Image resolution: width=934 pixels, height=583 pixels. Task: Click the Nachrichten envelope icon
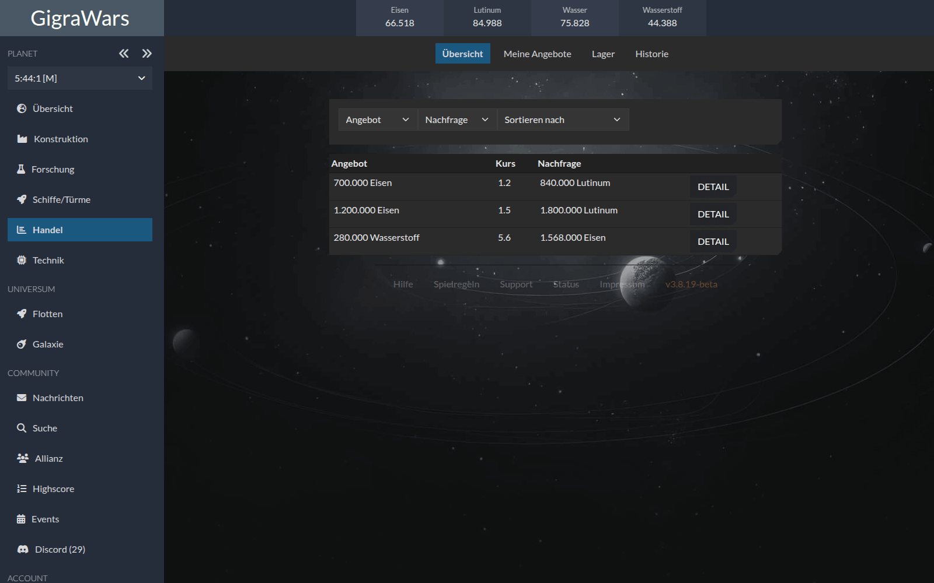click(22, 398)
